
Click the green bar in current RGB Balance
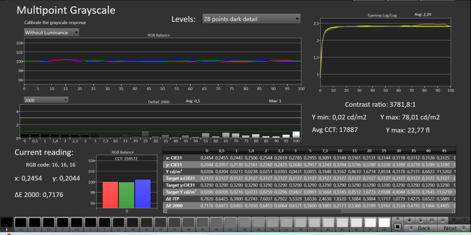(126, 195)
